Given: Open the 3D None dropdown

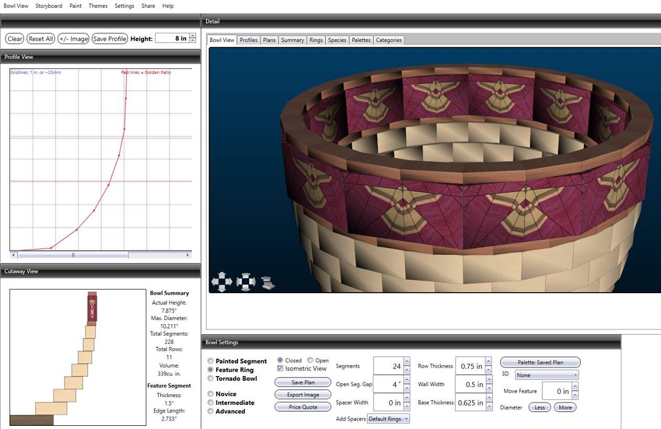Looking at the screenshot, I should [x=547, y=375].
